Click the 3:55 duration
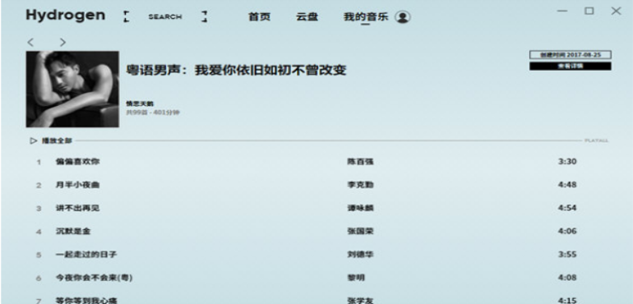Image resolution: width=633 pixels, height=304 pixels. click(567, 255)
